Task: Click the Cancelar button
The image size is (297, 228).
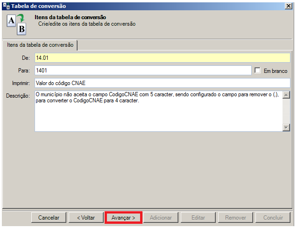Action: pyautogui.click(x=49, y=218)
